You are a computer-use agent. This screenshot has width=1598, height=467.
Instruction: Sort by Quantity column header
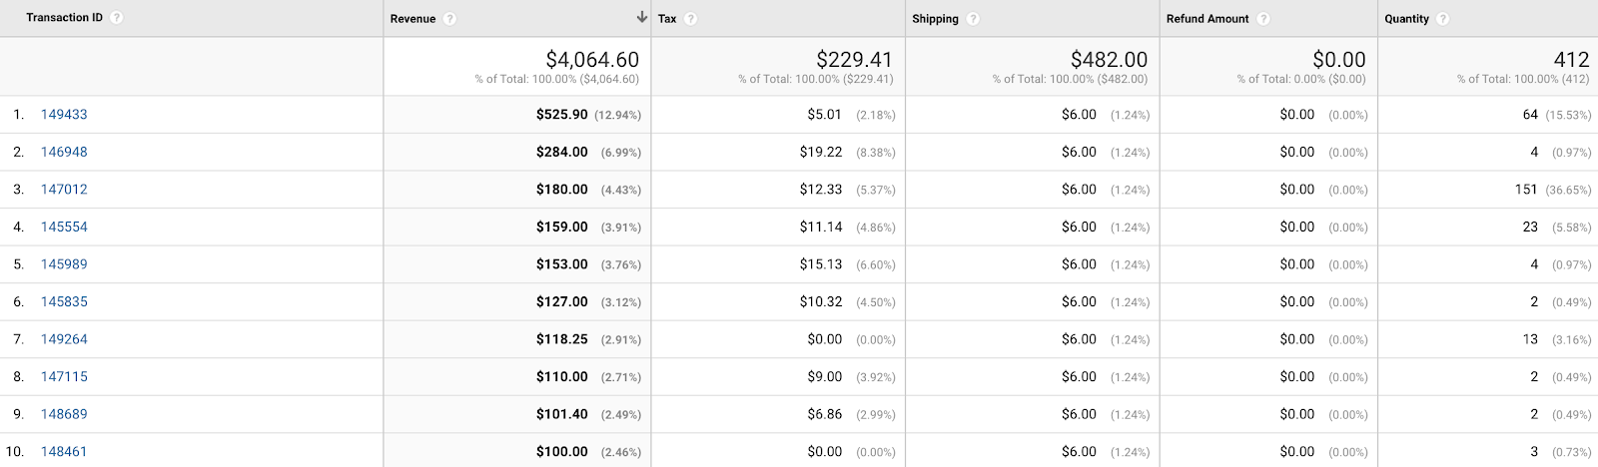(1406, 19)
